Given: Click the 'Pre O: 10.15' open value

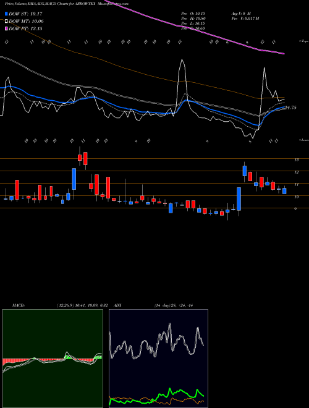Looking at the screenshot, I should pos(193,13).
